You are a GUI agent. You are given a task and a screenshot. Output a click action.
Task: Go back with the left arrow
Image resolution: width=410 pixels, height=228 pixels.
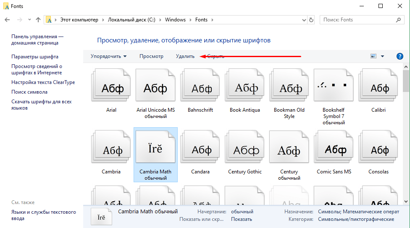click(7, 20)
